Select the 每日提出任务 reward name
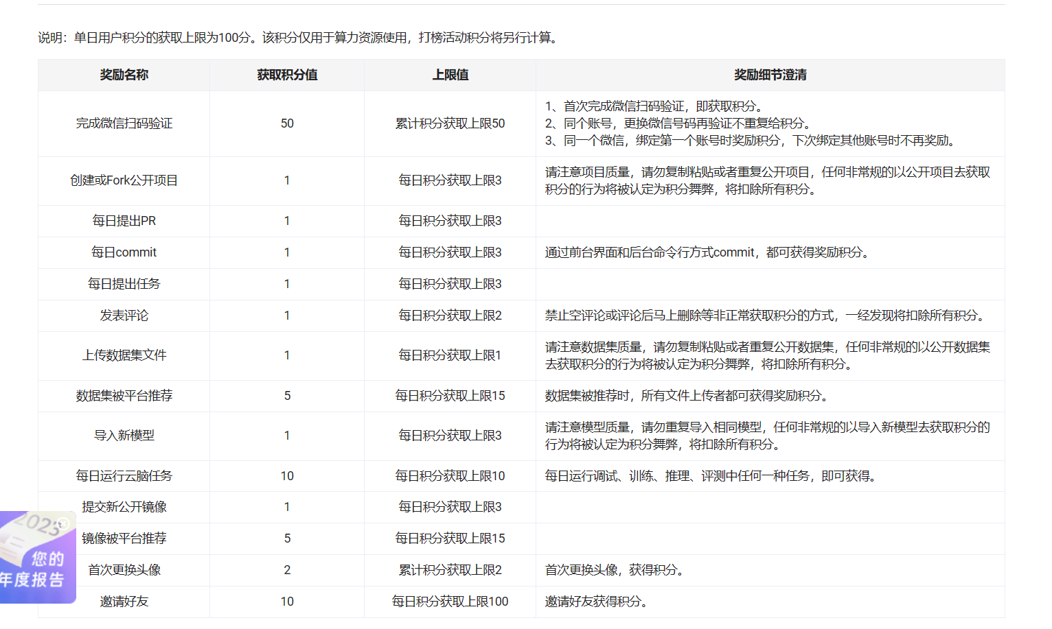 124,284
